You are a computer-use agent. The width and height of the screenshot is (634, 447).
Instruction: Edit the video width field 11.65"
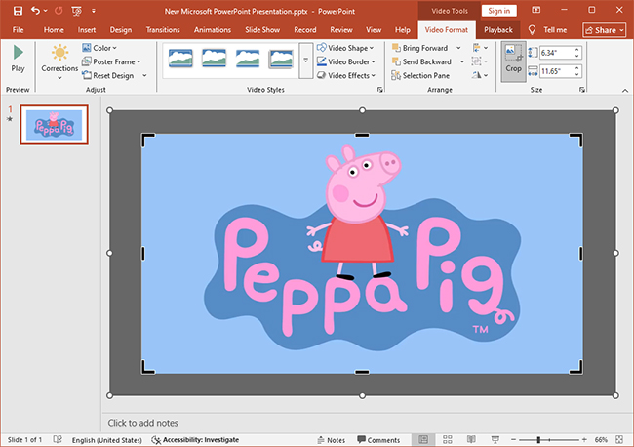point(556,71)
